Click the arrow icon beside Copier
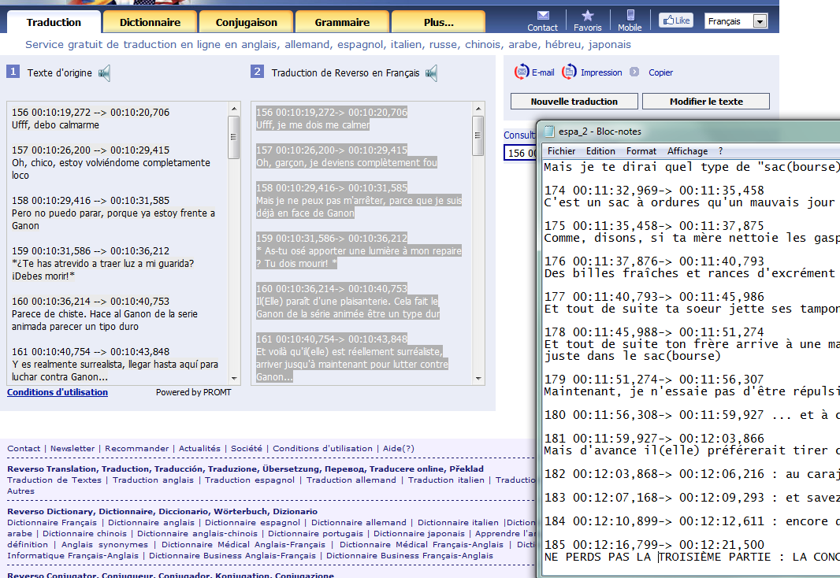 634,72
